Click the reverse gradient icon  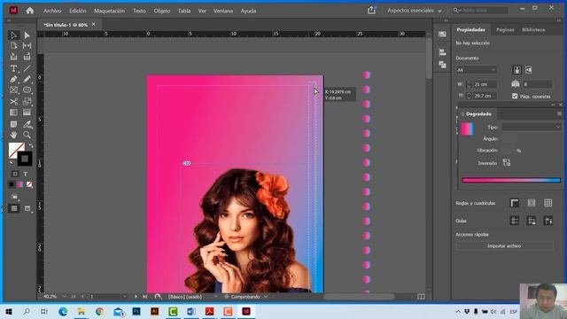tap(506, 162)
